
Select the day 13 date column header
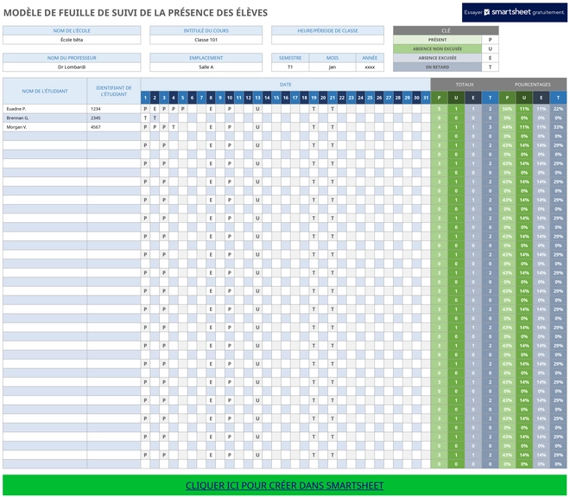tap(257, 98)
